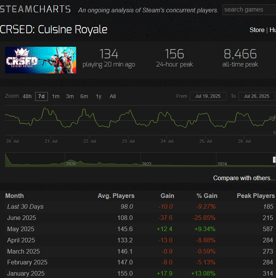
Task: Open the CRSED game banner image
Action: point(41,60)
